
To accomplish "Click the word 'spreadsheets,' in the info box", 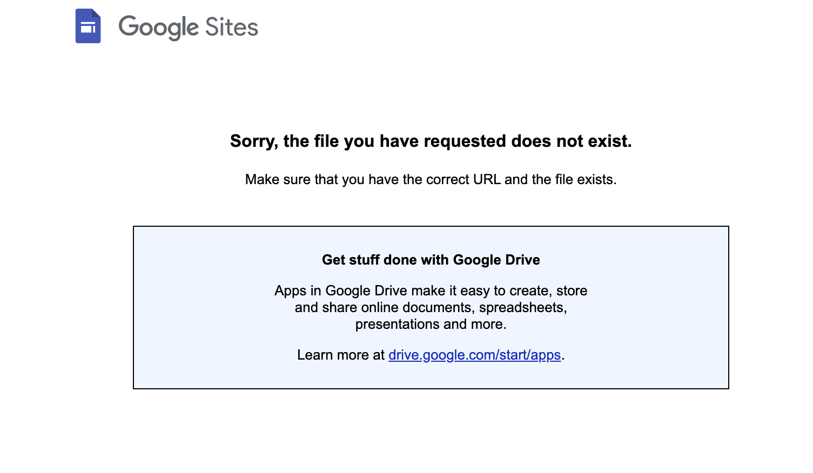I will pos(522,307).
